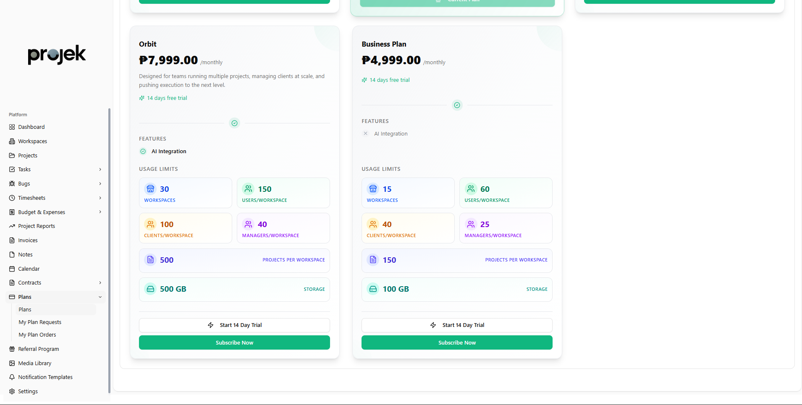Expand the Budget & Expenses chevron
The width and height of the screenshot is (802, 405).
point(100,212)
